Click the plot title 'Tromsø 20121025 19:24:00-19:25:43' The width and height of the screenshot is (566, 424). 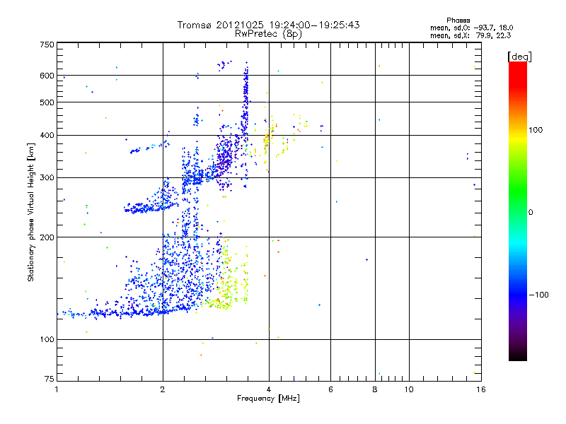268,25
